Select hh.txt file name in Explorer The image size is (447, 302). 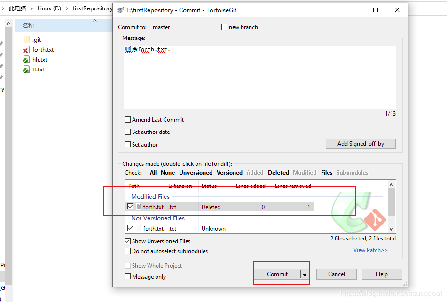coord(39,60)
